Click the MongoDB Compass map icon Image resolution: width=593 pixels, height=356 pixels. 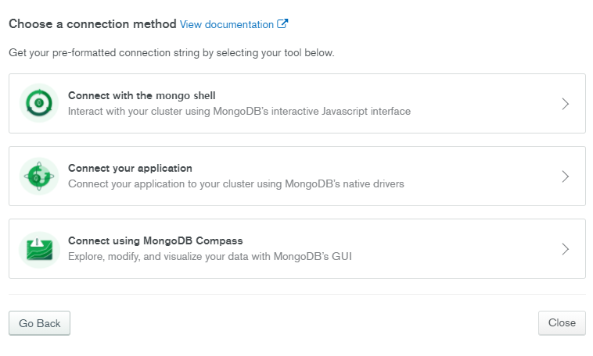point(39,249)
